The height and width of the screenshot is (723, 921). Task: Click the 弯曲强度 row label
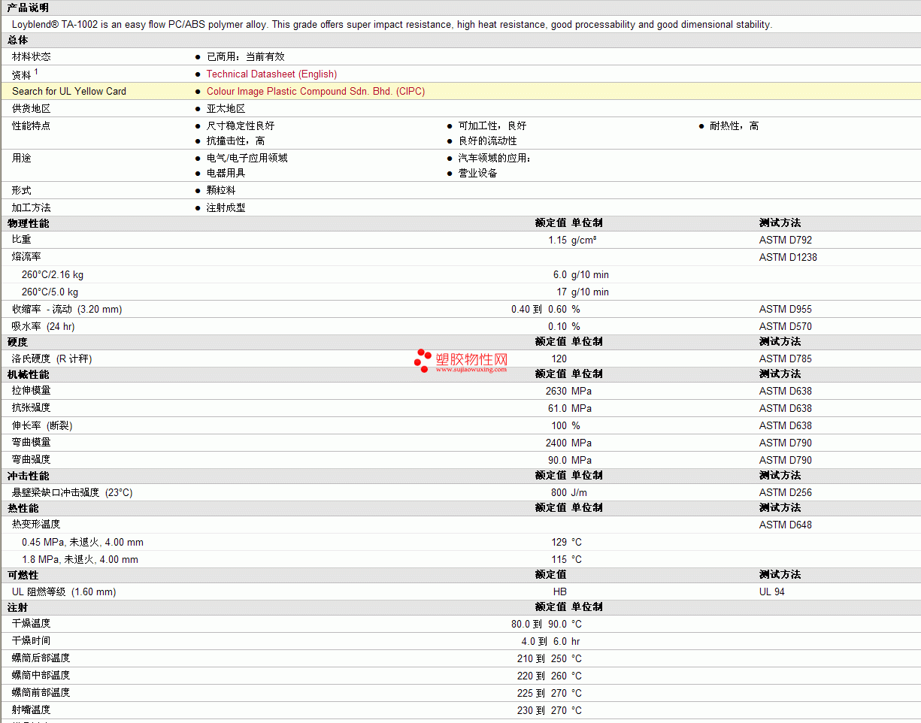click(x=32, y=460)
